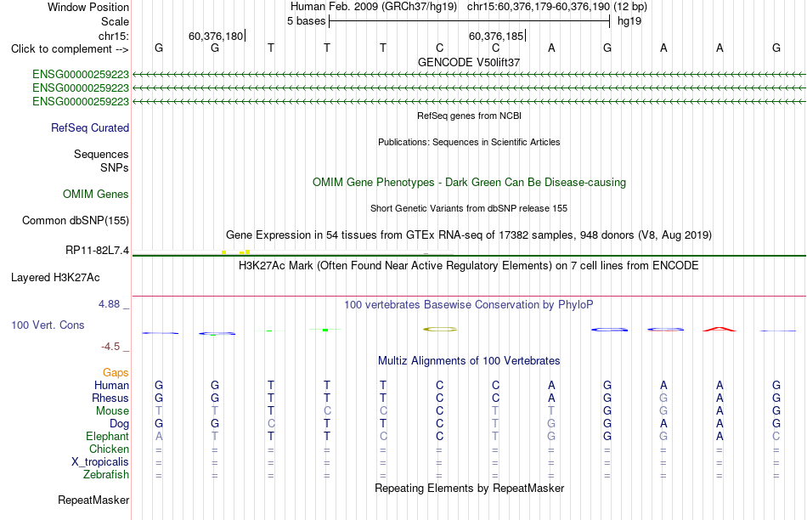Image resolution: width=807 pixels, height=520 pixels.
Task: Click the -4.5 PhyloP lower value
Action: coord(110,347)
